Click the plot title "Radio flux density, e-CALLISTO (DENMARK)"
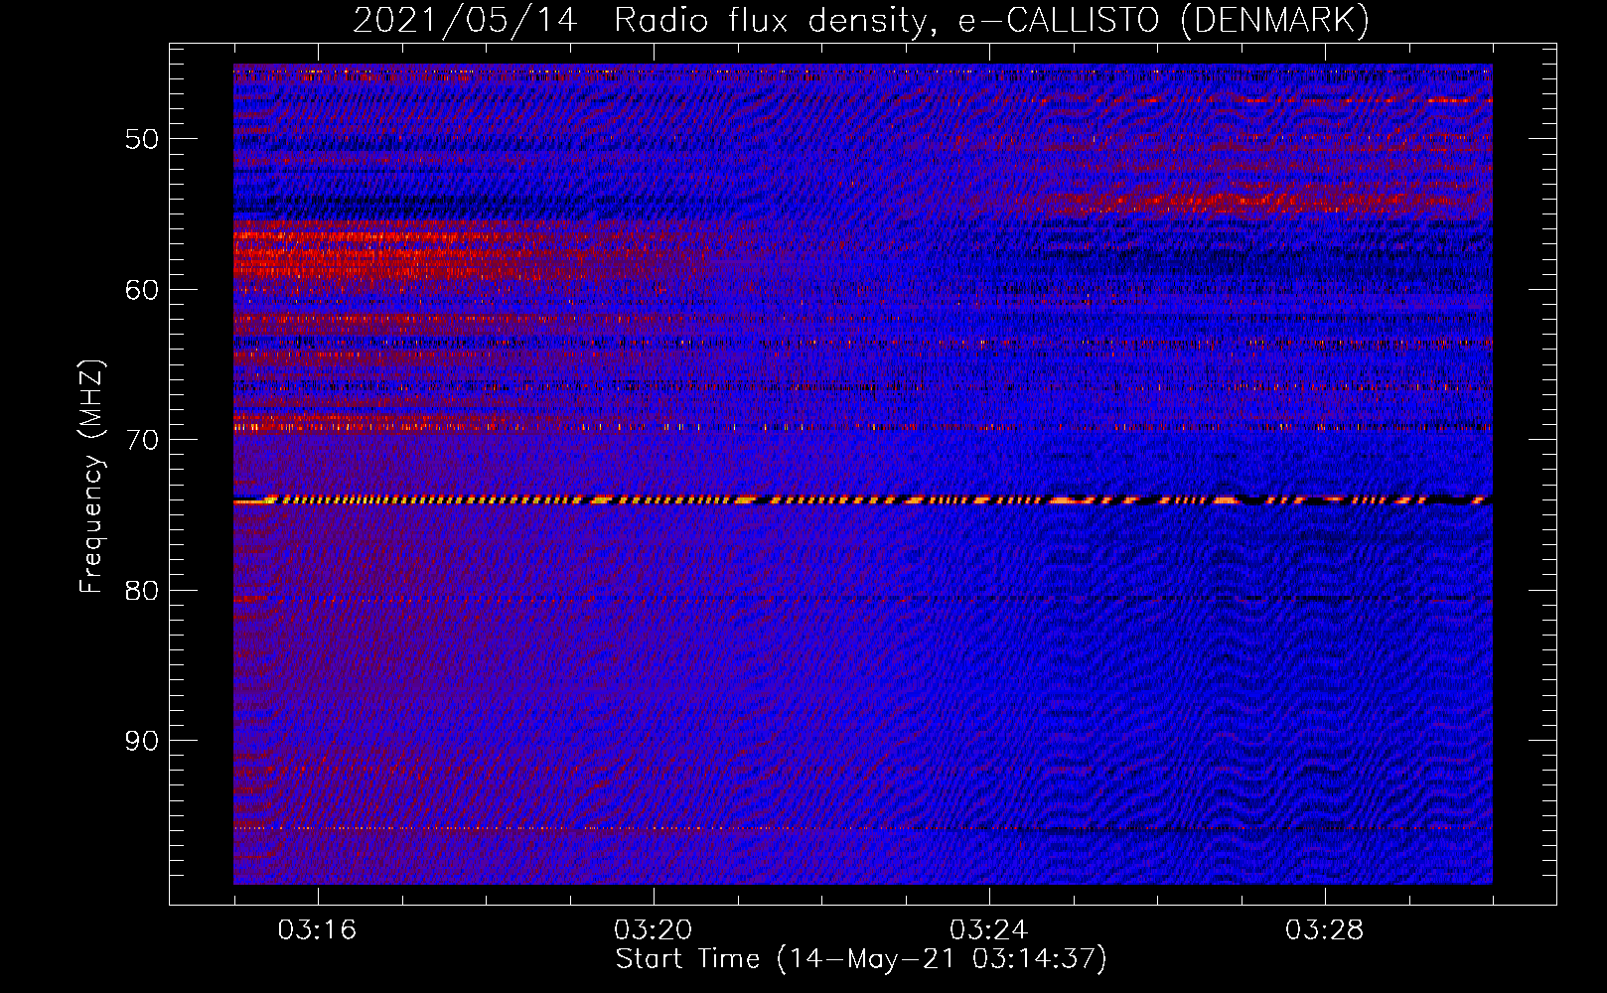 click(x=992, y=20)
